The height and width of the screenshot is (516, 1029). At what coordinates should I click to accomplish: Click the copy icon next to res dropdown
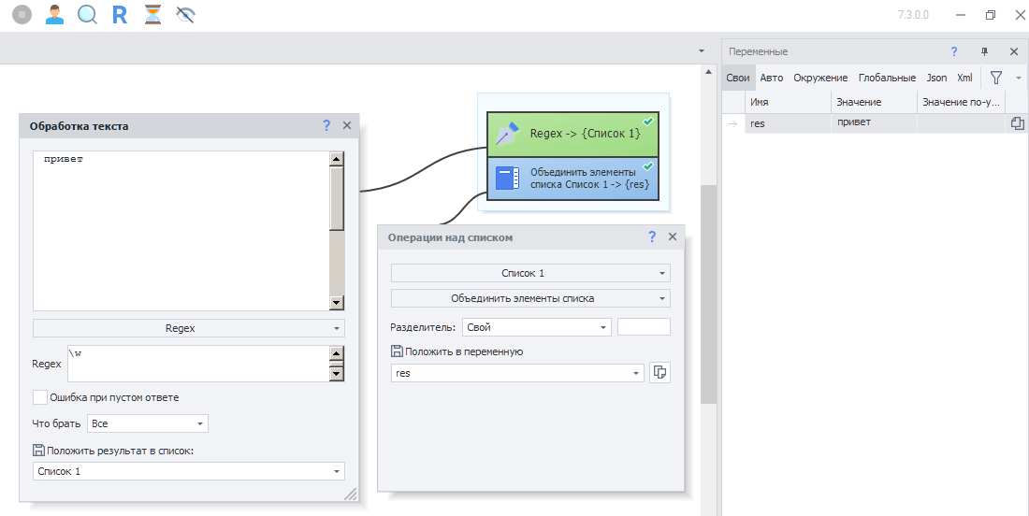click(x=659, y=372)
